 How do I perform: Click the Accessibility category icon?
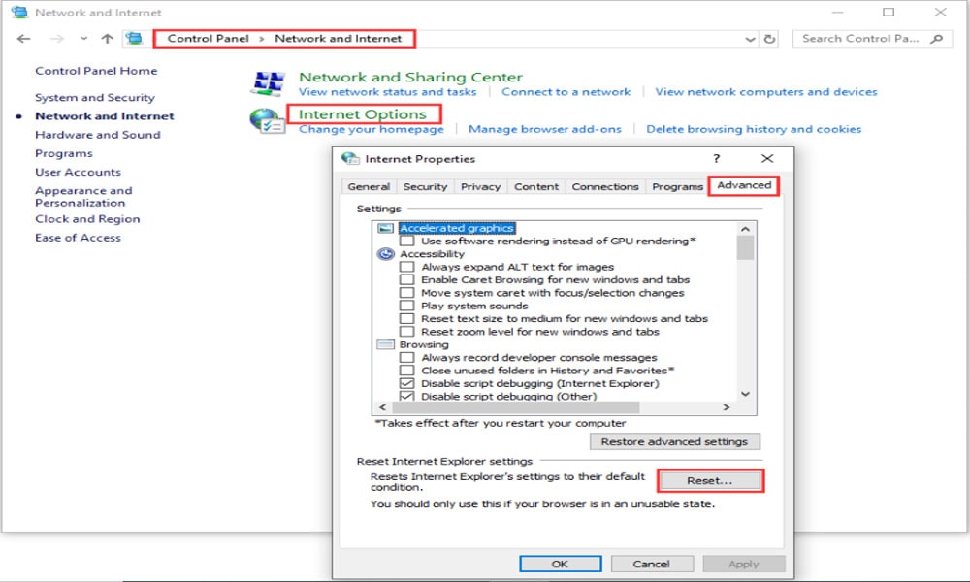(386, 253)
